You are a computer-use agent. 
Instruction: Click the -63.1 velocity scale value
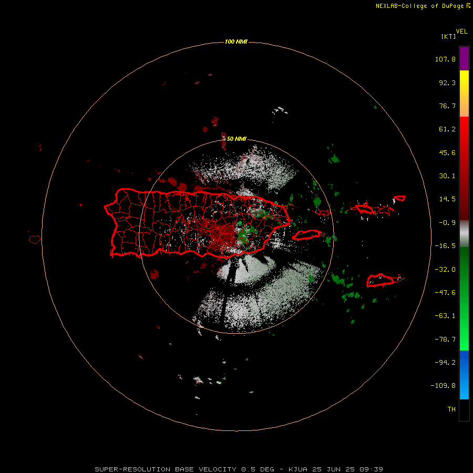point(445,316)
